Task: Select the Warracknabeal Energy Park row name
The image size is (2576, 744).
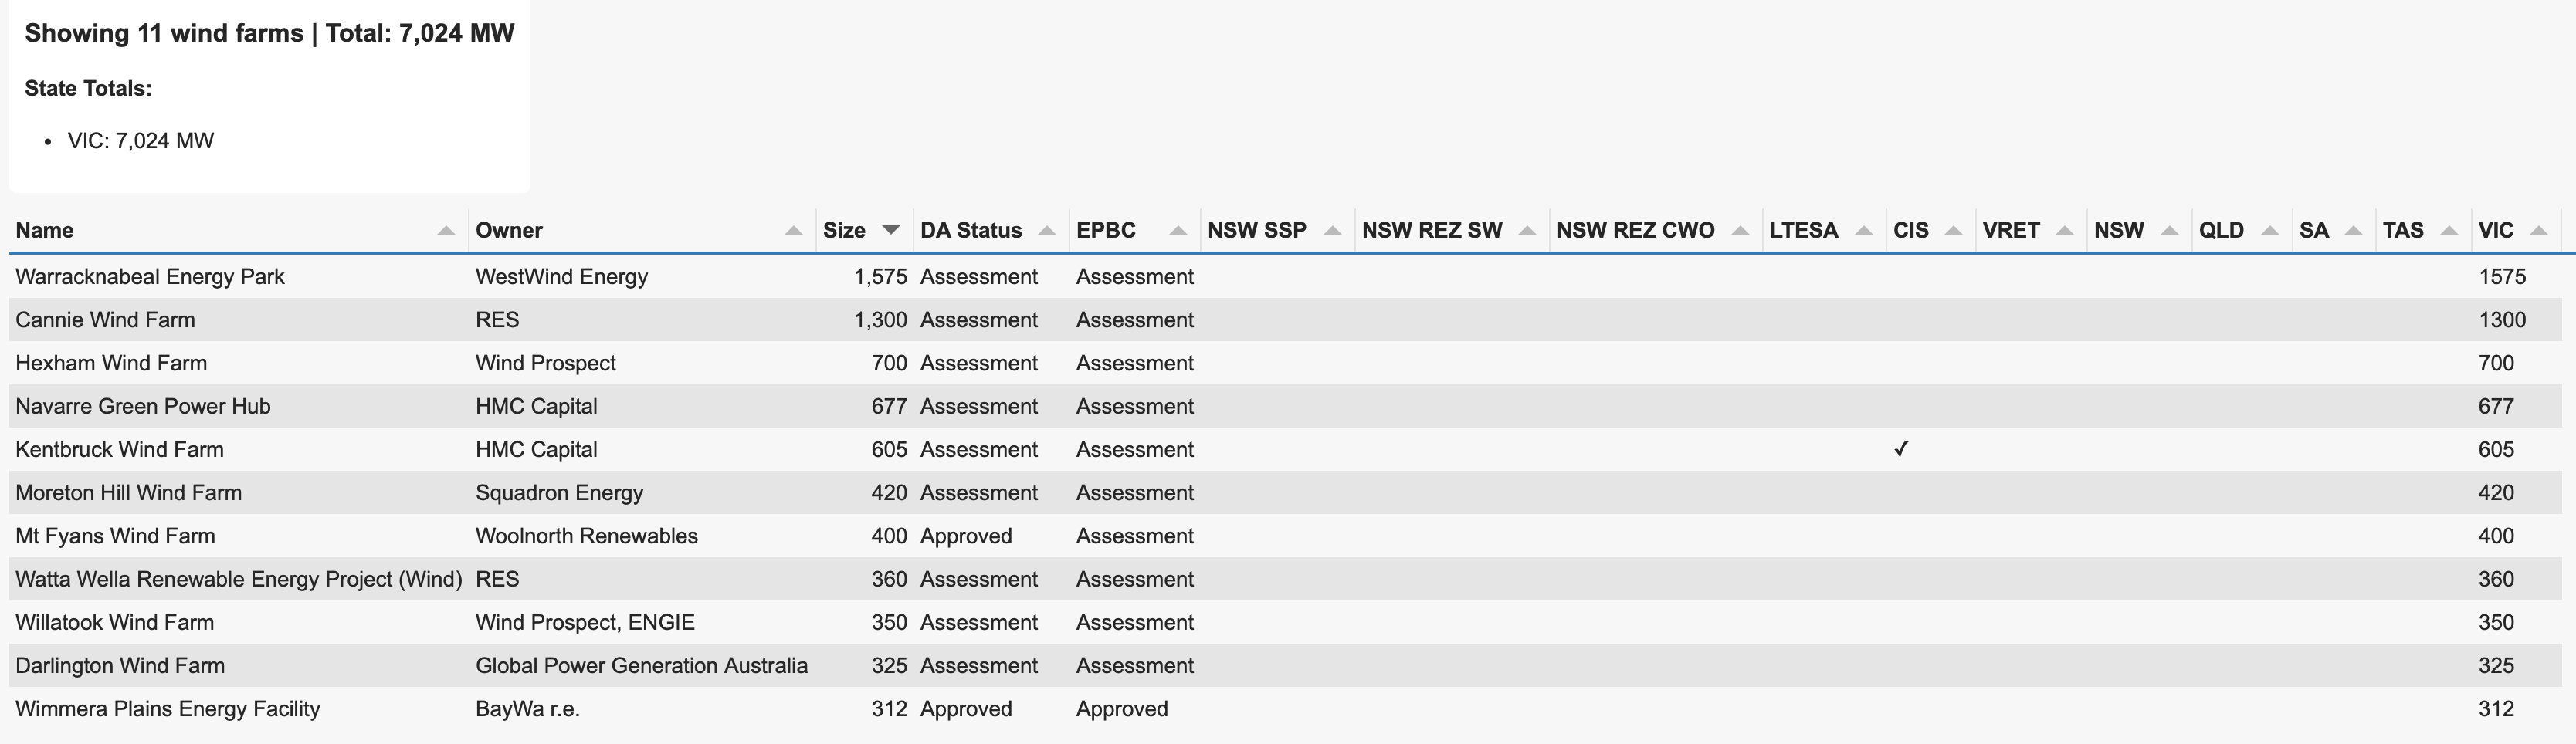Action: coord(150,277)
